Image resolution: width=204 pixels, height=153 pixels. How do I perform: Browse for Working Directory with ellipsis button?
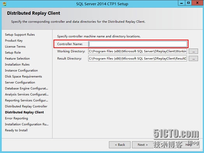tap(193, 51)
